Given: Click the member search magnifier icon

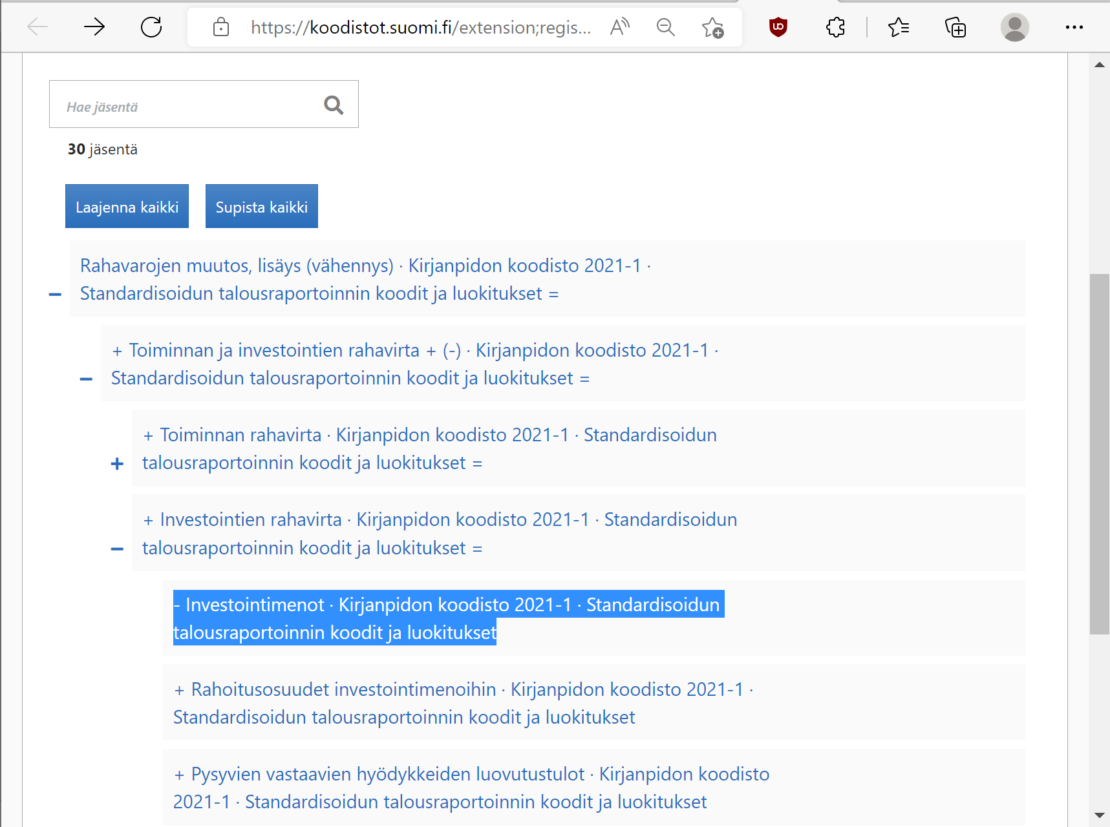Looking at the screenshot, I should tap(334, 105).
